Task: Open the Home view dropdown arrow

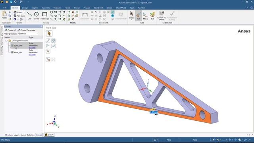Action: pos(24,12)
